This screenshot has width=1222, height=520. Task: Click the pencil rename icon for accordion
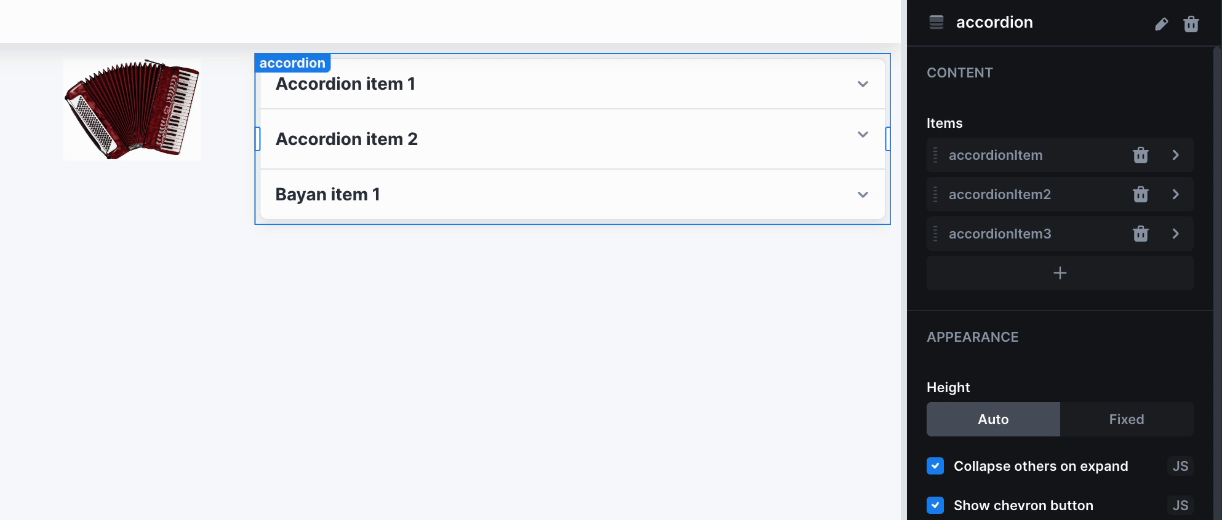1161,24
